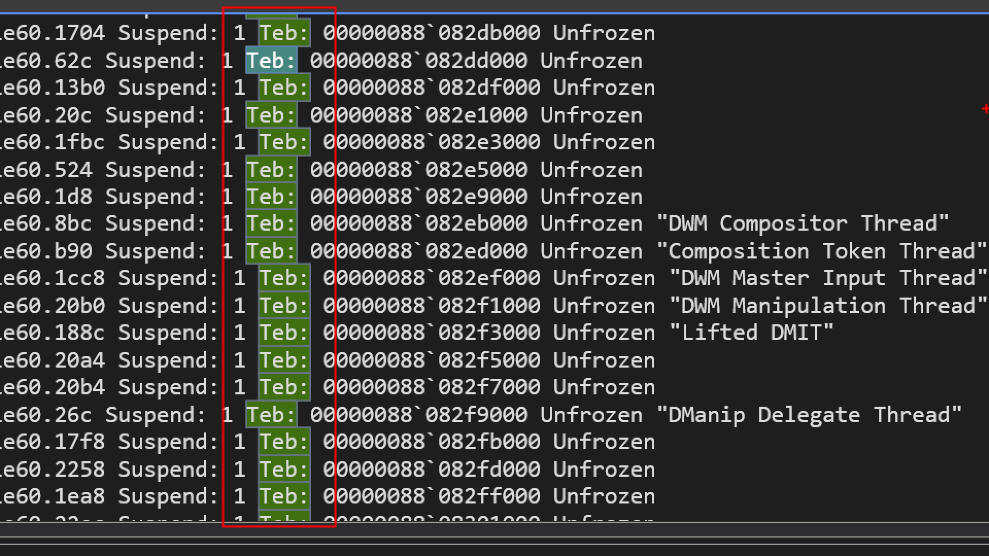Follow the Teb link for thread e60.1fbc
This screenshot has height=556, width=989.
(284, 143)
